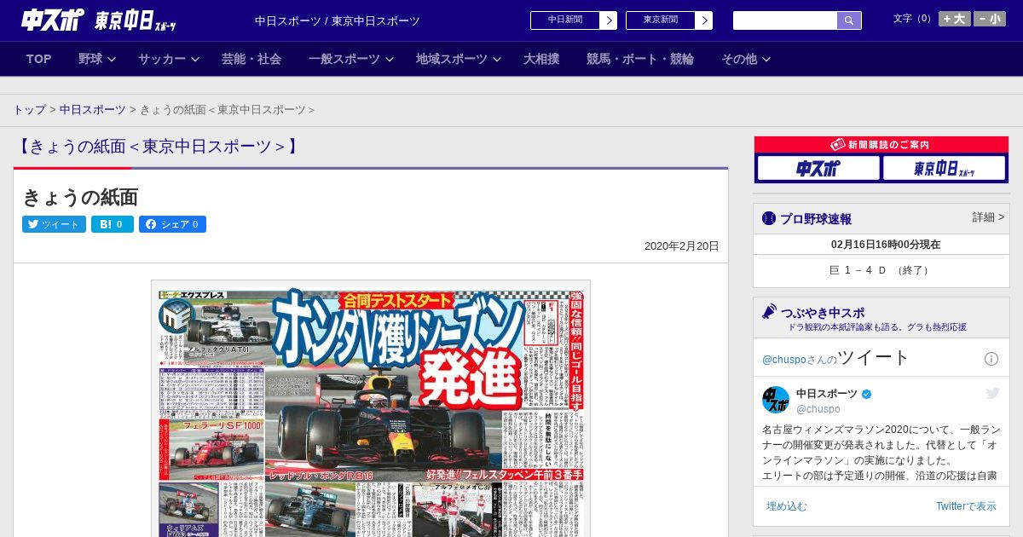Click the Facebook シェア button
Screen dimensions: 1023x537
172,224
